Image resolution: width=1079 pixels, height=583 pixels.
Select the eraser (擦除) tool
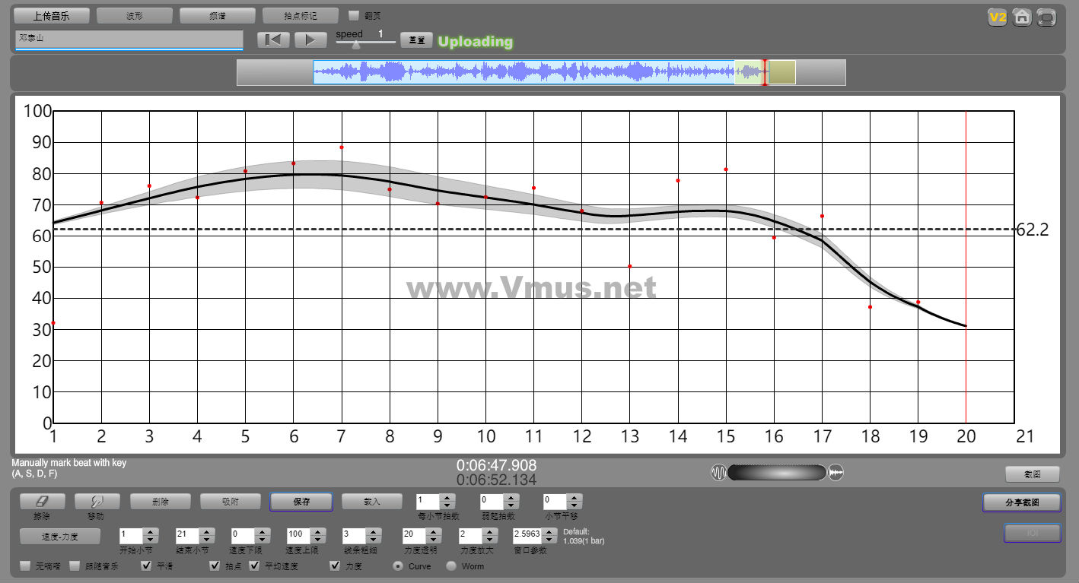(x=42, y=502)
